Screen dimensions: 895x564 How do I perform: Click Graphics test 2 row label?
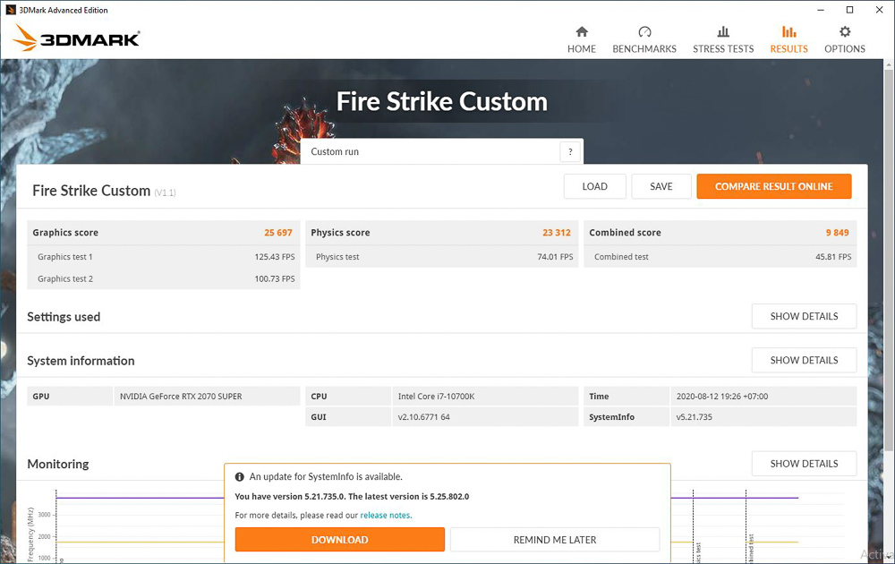coord(65,278)
